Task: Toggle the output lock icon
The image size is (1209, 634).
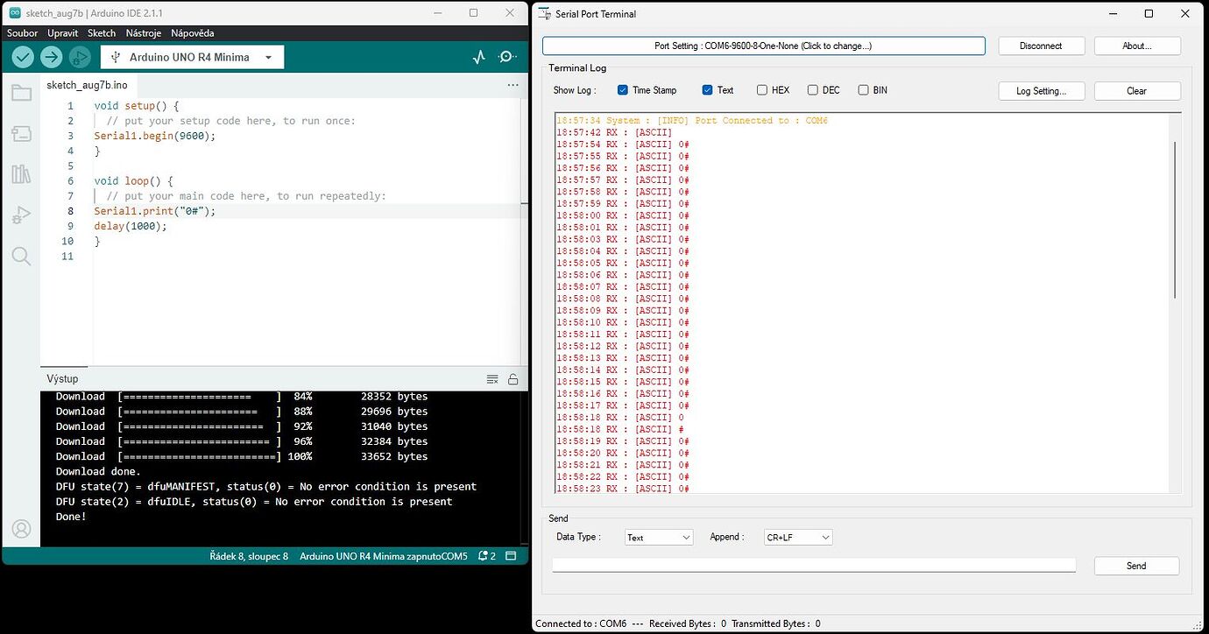Action: 513,379
